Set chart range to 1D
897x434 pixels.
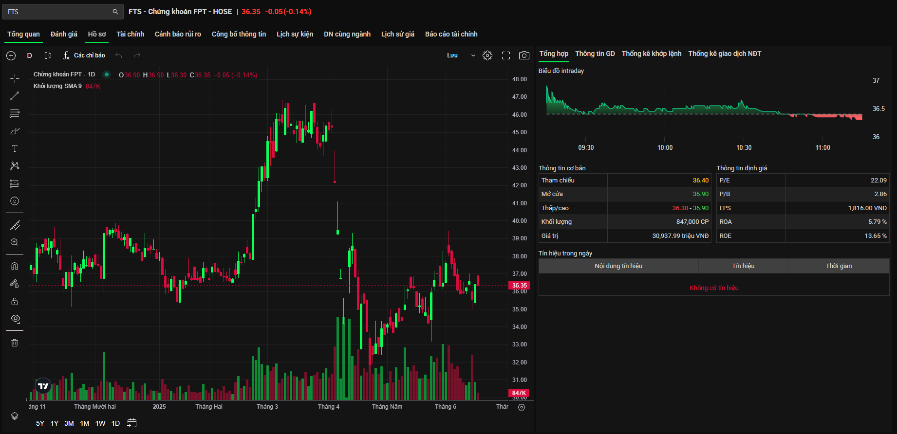click(115, 423)
